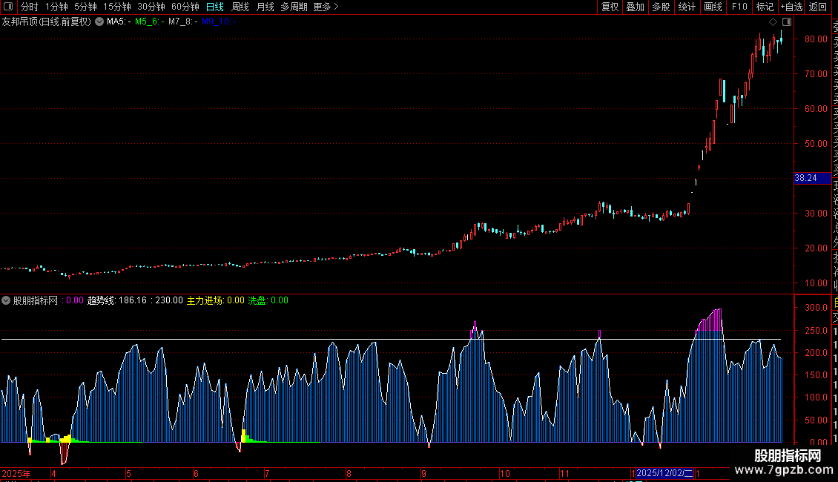Open the 复权 adjustment menu
The image size is (838, 482).
coord(610,7)
